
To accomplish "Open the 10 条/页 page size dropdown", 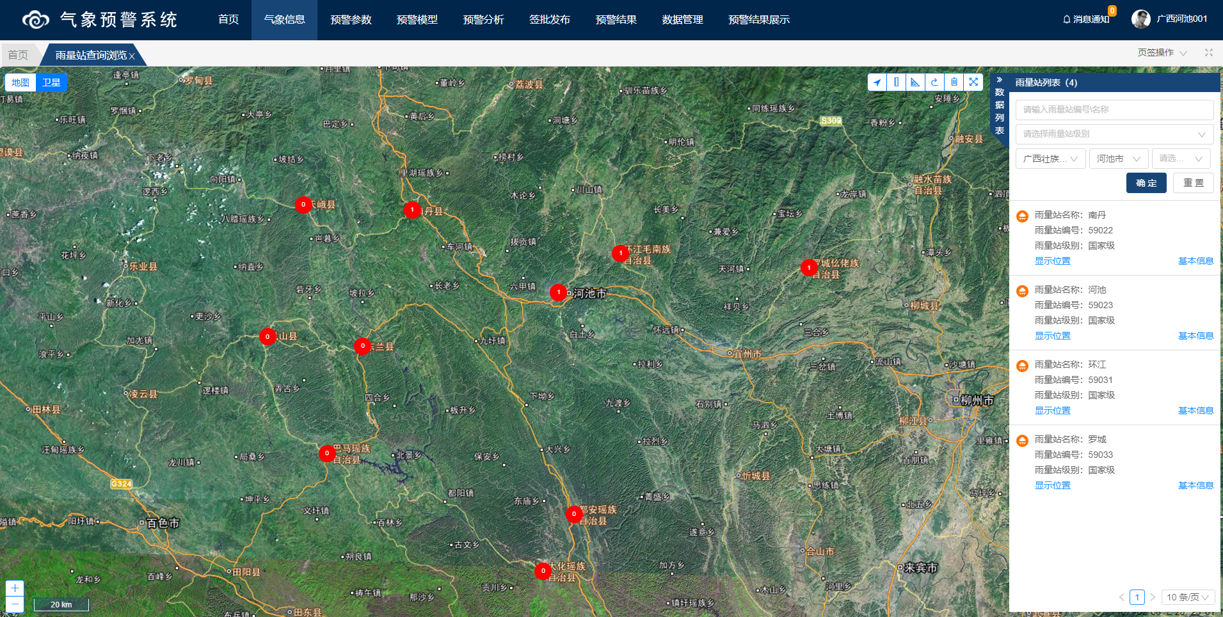I will (1188, 597).
